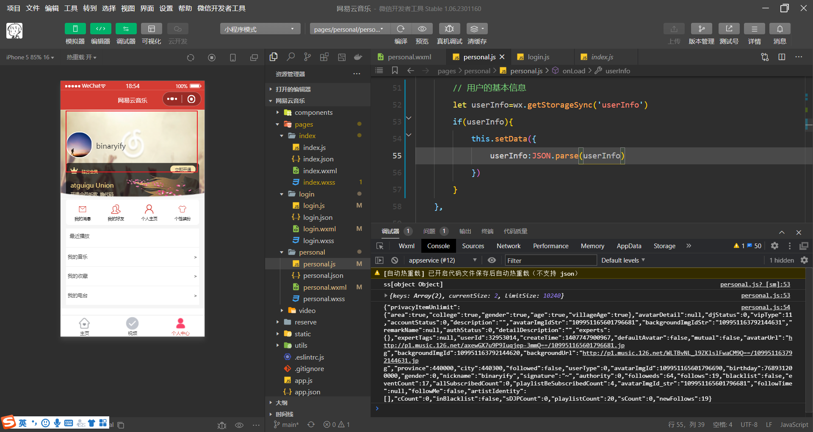Open the iPhone 5 device dropdown

(x=30, y=57)
